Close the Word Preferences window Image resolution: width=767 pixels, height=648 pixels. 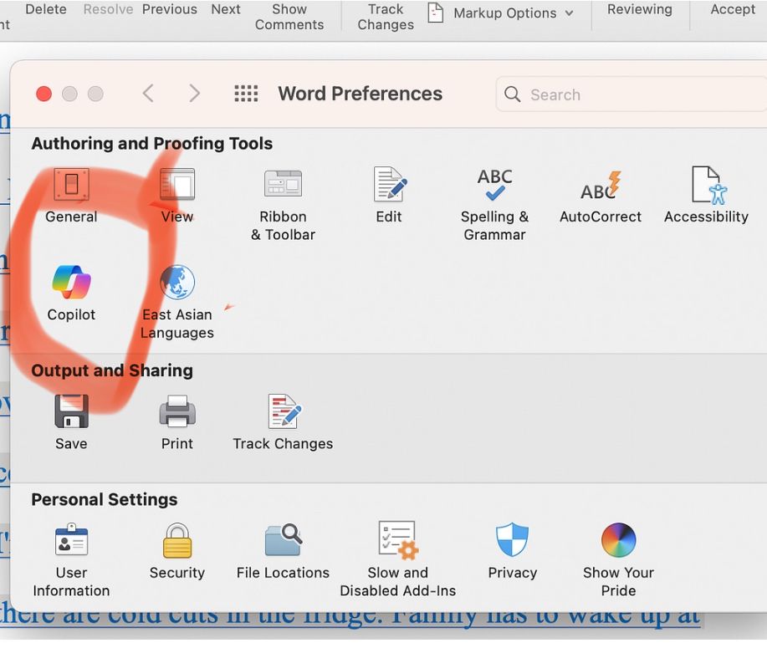[44, 94]
